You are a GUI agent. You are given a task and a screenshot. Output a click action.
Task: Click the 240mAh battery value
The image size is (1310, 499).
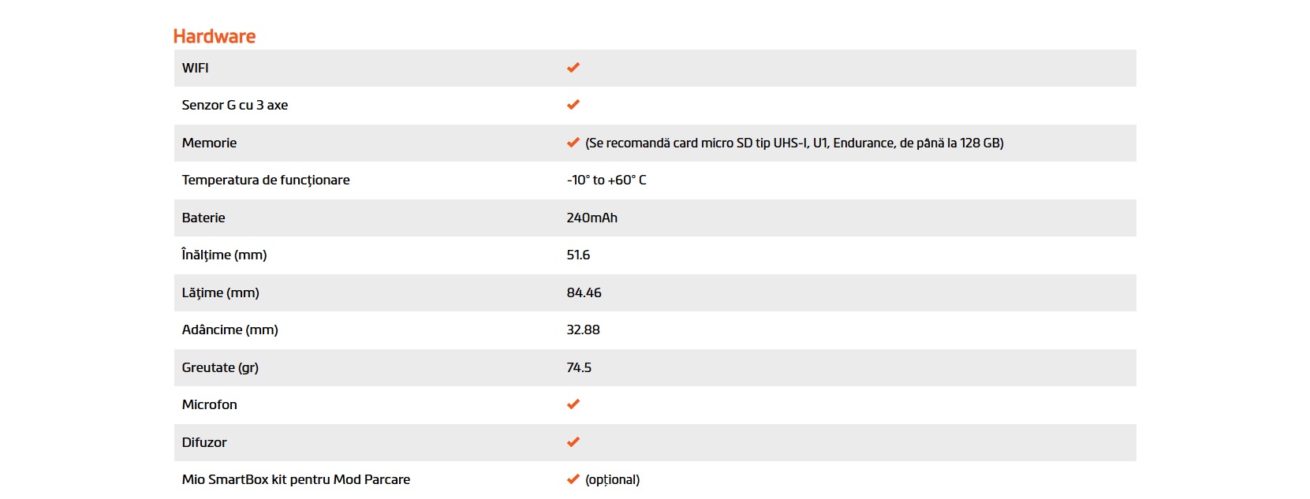pos(592,218)
